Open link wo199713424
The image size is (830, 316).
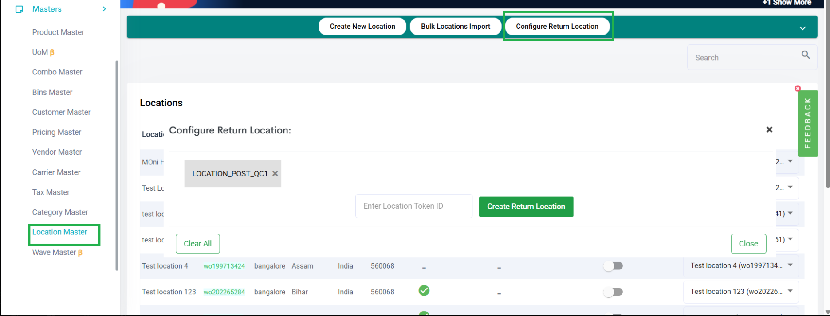point(224,266)
